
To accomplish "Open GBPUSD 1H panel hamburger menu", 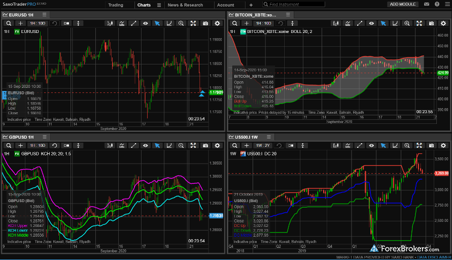I will tap(45, 137).
